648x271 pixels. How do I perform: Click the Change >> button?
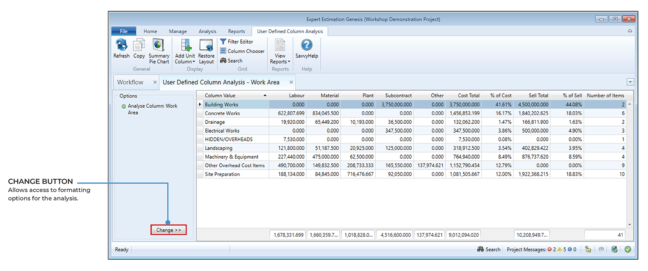(169, 230)
